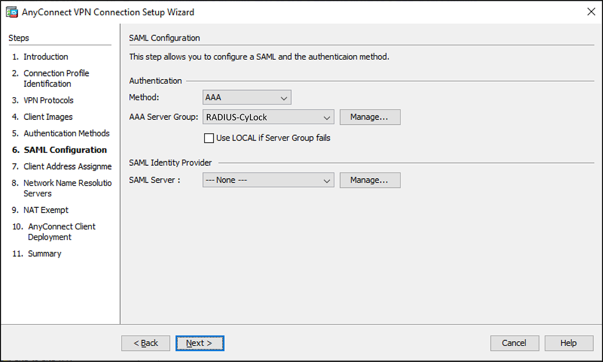
Task: Open the SAML Server dropdown list
Action: pos(268,180)
